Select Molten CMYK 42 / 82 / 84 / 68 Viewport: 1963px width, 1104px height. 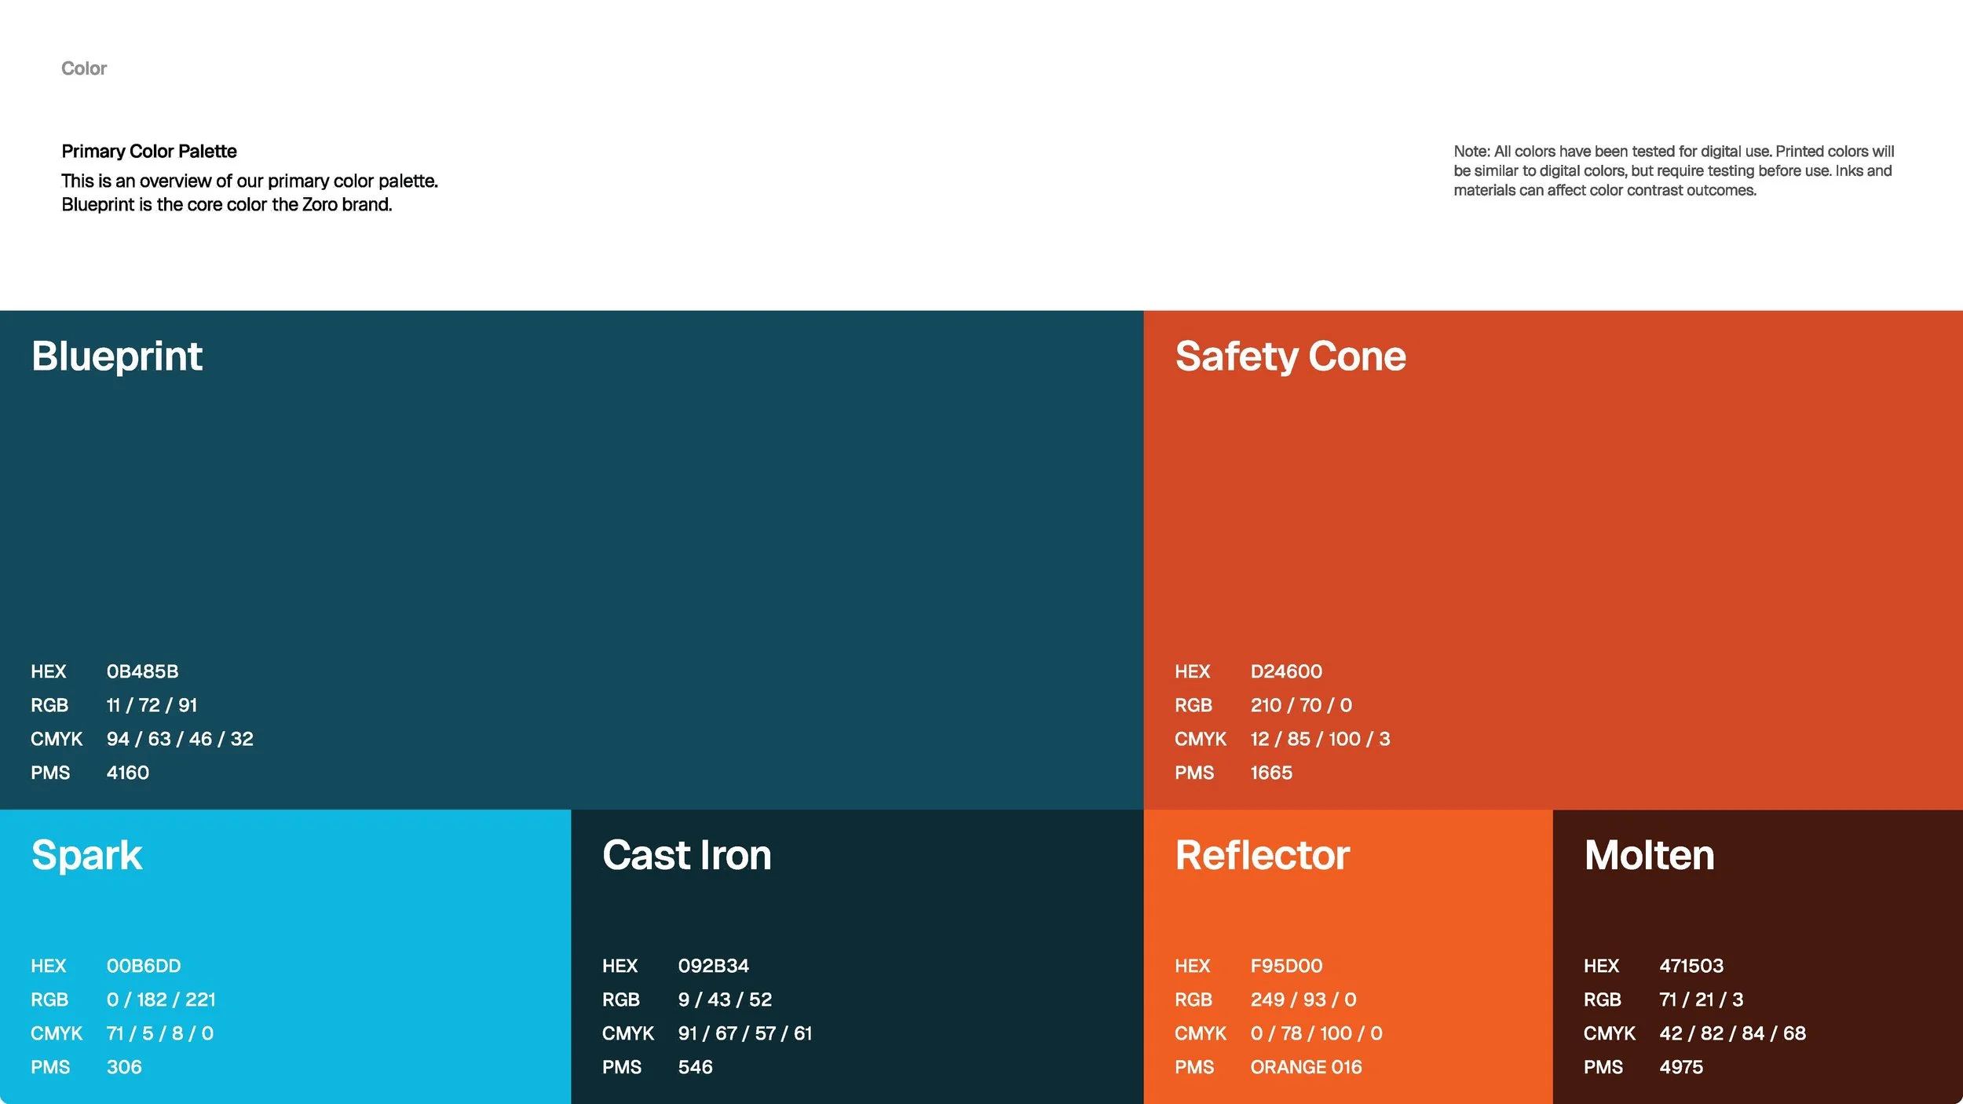1732,1033
